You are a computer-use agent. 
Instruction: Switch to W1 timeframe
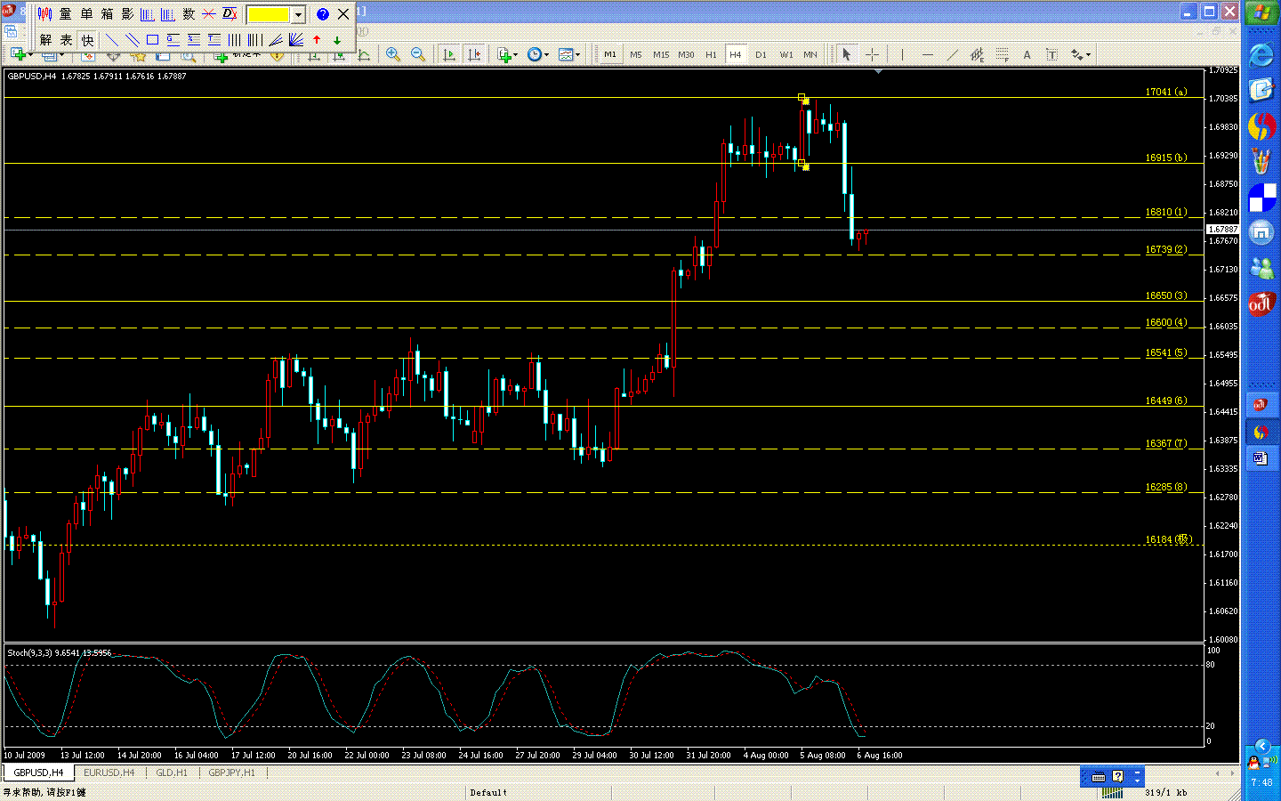point(786,54)
